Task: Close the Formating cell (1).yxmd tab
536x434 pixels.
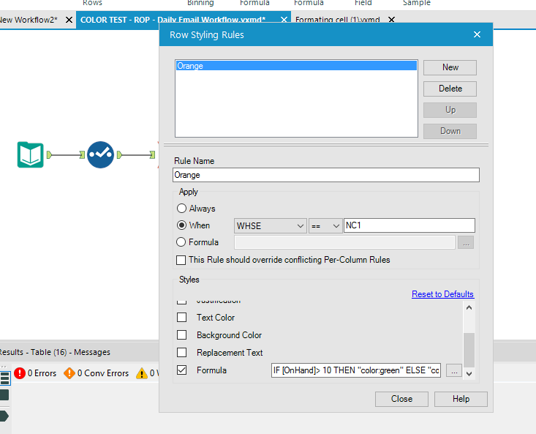Action: point(391,20)
